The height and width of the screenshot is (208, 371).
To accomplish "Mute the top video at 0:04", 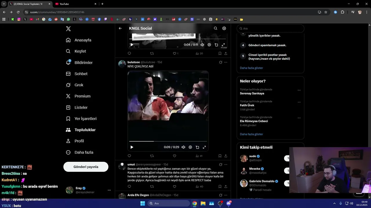I will (x=202, y=45).
